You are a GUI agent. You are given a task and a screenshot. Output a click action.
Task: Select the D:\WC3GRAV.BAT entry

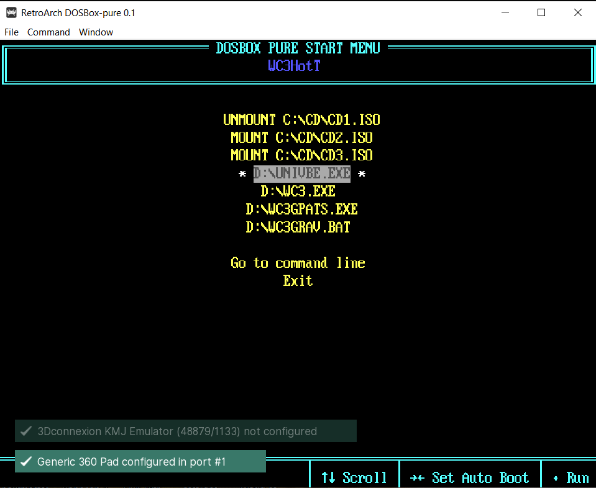[298, 227]
